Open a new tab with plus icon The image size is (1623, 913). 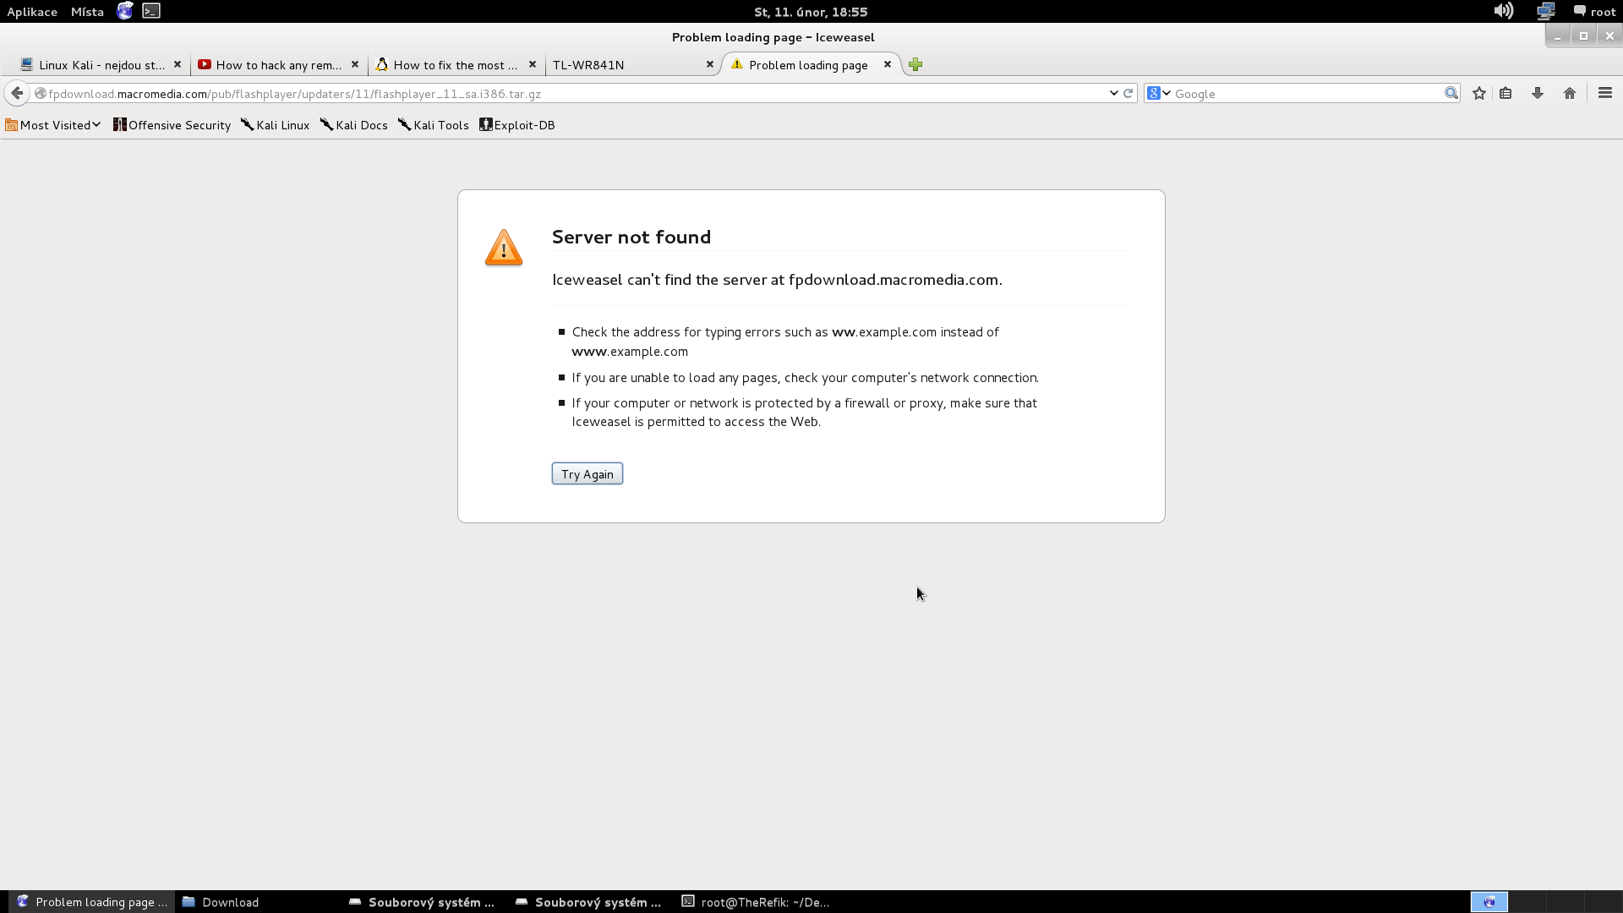[x=915, y=64]
